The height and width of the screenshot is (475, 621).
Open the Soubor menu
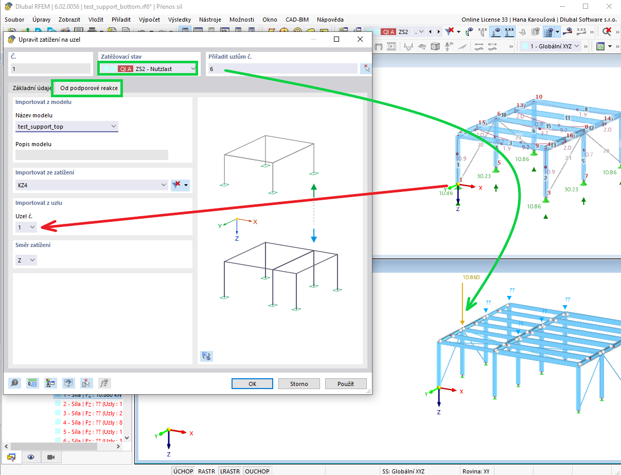pos(14,19)
